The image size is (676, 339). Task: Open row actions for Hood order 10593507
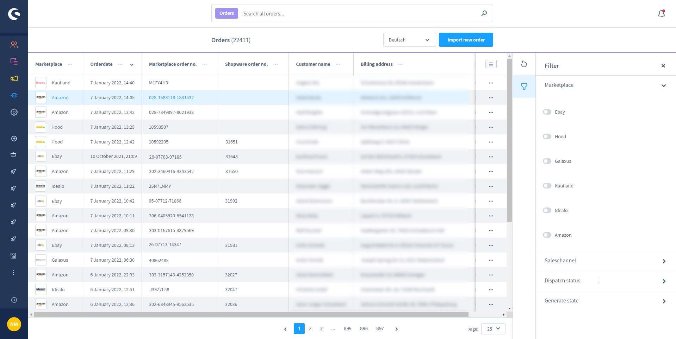click(x=491, y=127)
